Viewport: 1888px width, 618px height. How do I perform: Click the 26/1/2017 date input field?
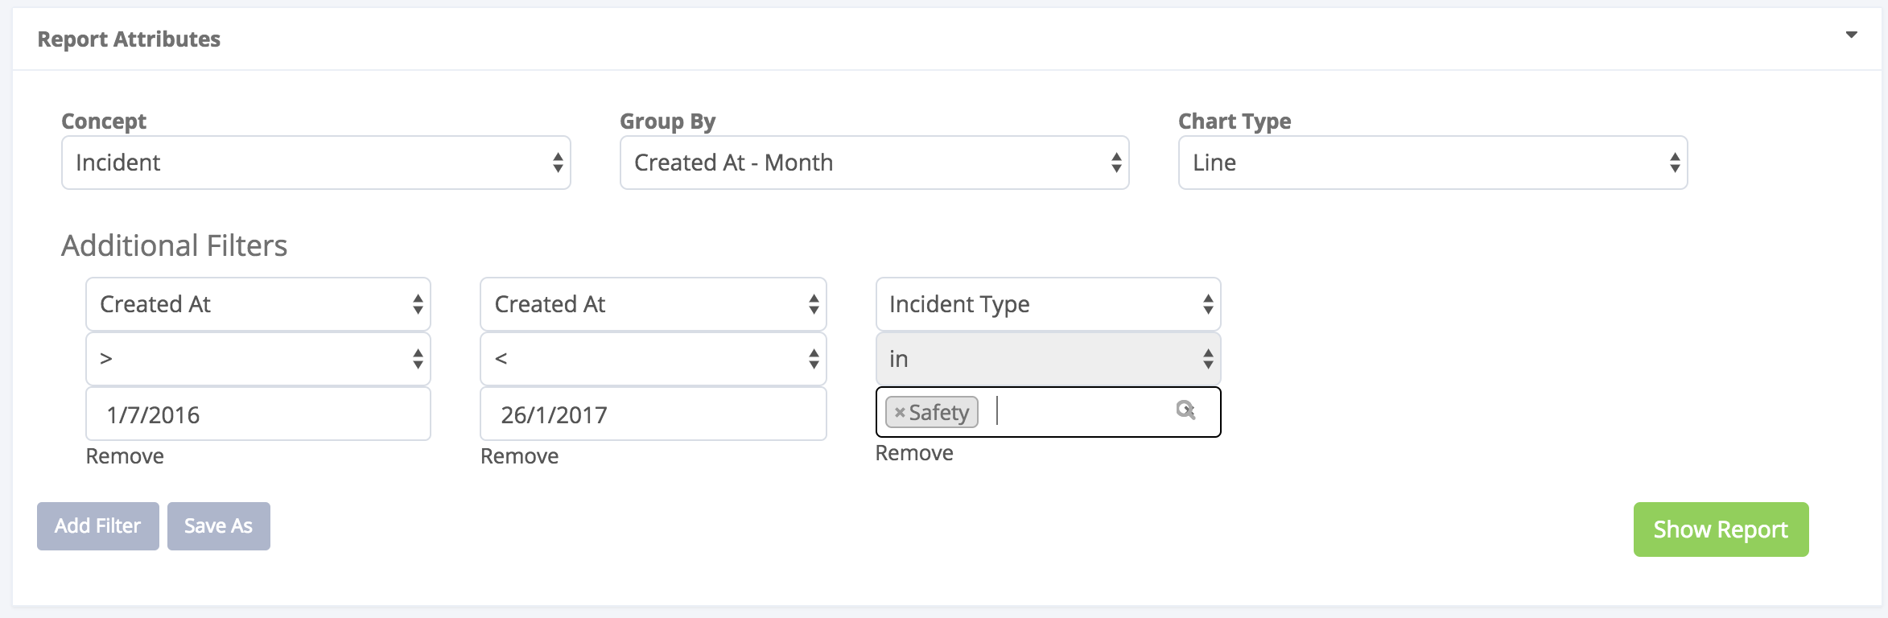pos(653,414)
